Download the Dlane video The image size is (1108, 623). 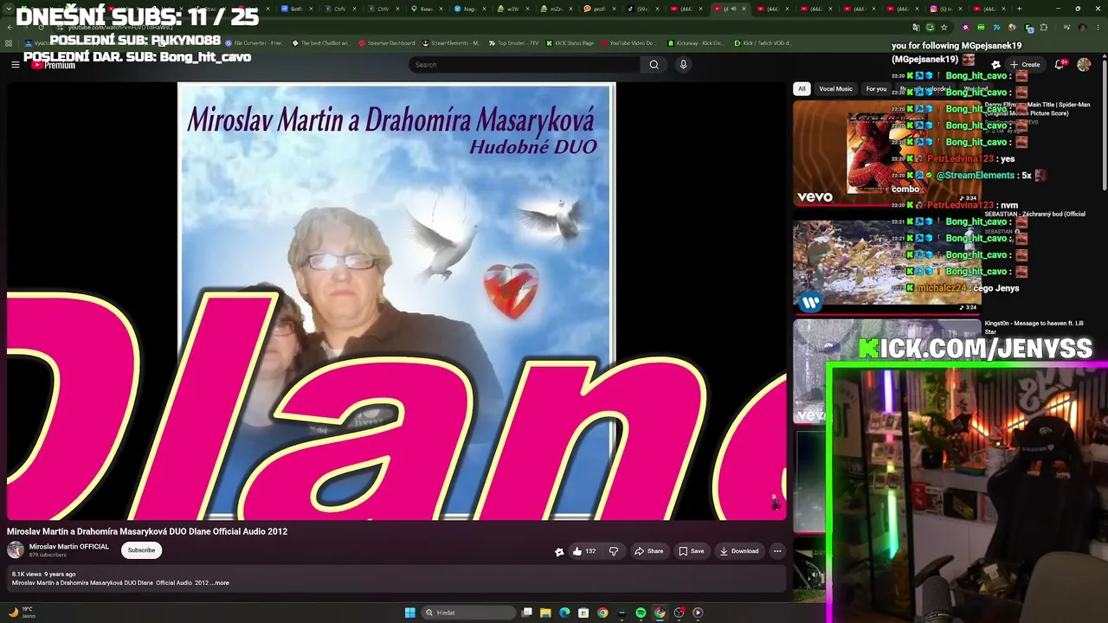pyautogui.click(x=738, y=551)
